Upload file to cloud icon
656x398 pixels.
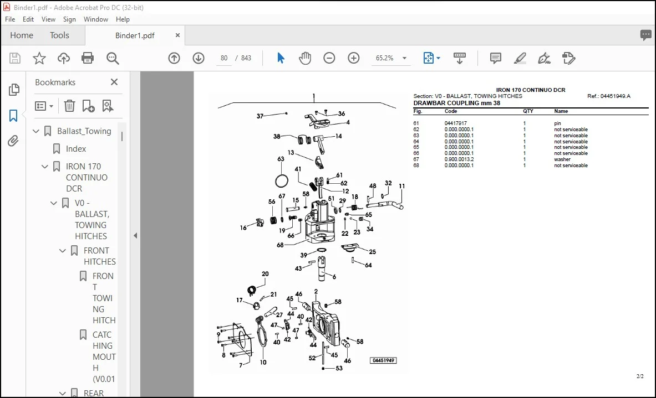click(64, 58)
